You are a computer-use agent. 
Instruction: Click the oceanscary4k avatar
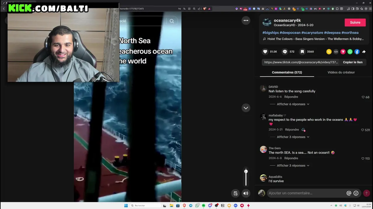(x=267, y=22)
